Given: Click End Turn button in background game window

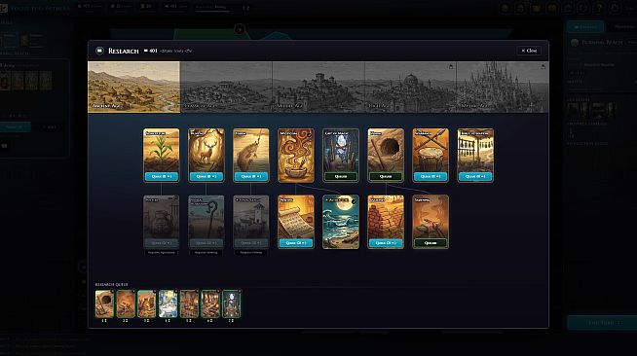Looking at the screenshot, I should pos(602,323).
